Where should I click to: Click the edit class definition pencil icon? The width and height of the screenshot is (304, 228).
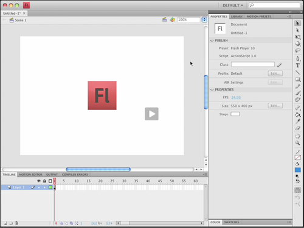click(279, 65)
